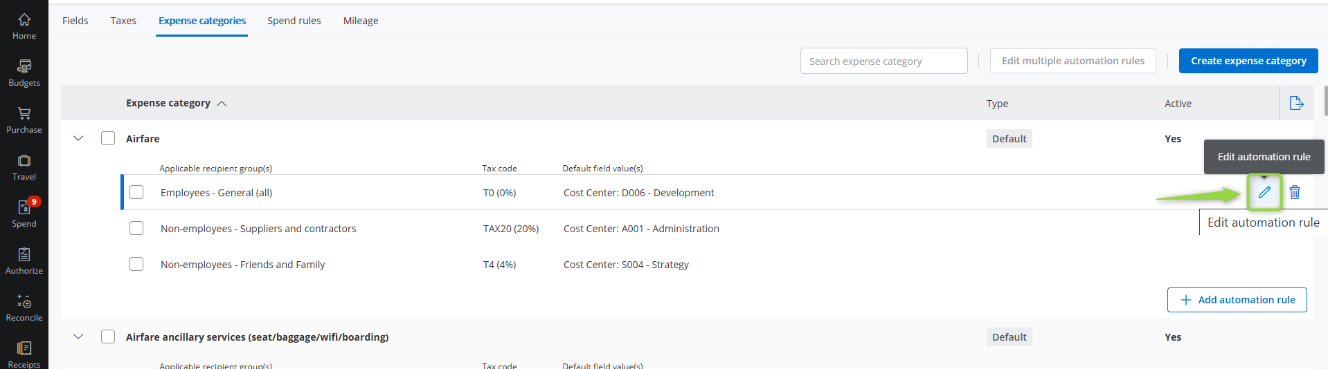The width and height of the screenshot is (1328, 369).
Task: Switch to the Taxes tab
Action: (x=123, y=21)
